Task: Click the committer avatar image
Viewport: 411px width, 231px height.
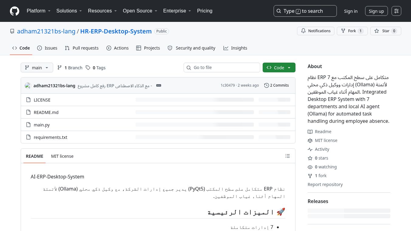Action: 28,86
